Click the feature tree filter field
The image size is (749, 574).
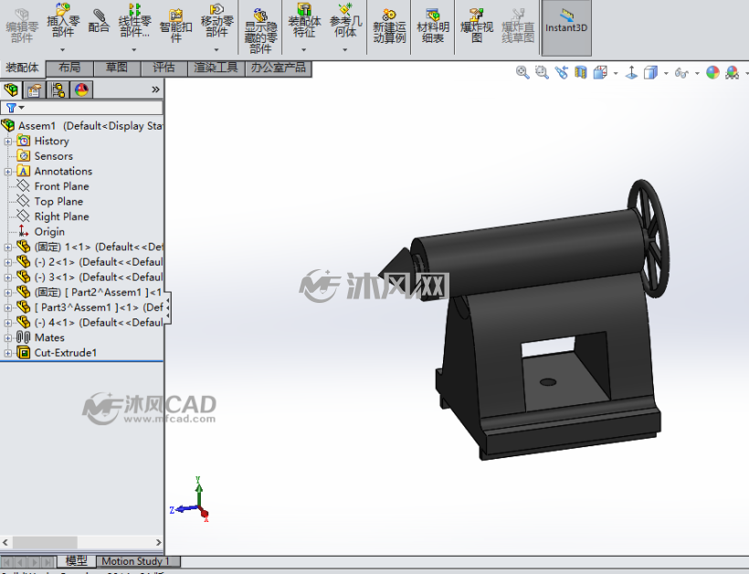point(81,108)
